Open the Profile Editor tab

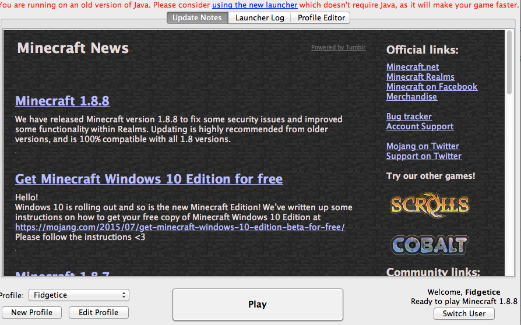321,18
